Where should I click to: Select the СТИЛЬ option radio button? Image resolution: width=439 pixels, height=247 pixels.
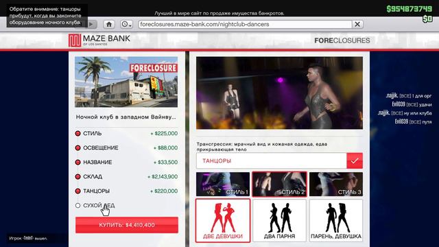(78, 134)
